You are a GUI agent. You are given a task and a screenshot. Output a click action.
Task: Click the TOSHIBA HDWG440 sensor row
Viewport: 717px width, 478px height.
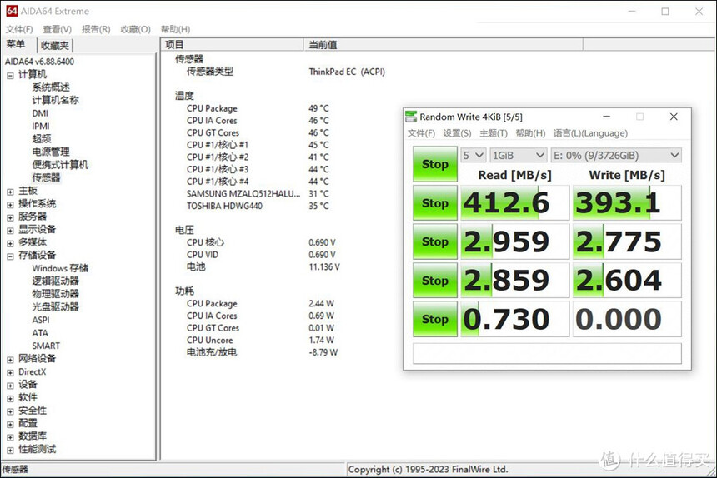tap(258, 206)
